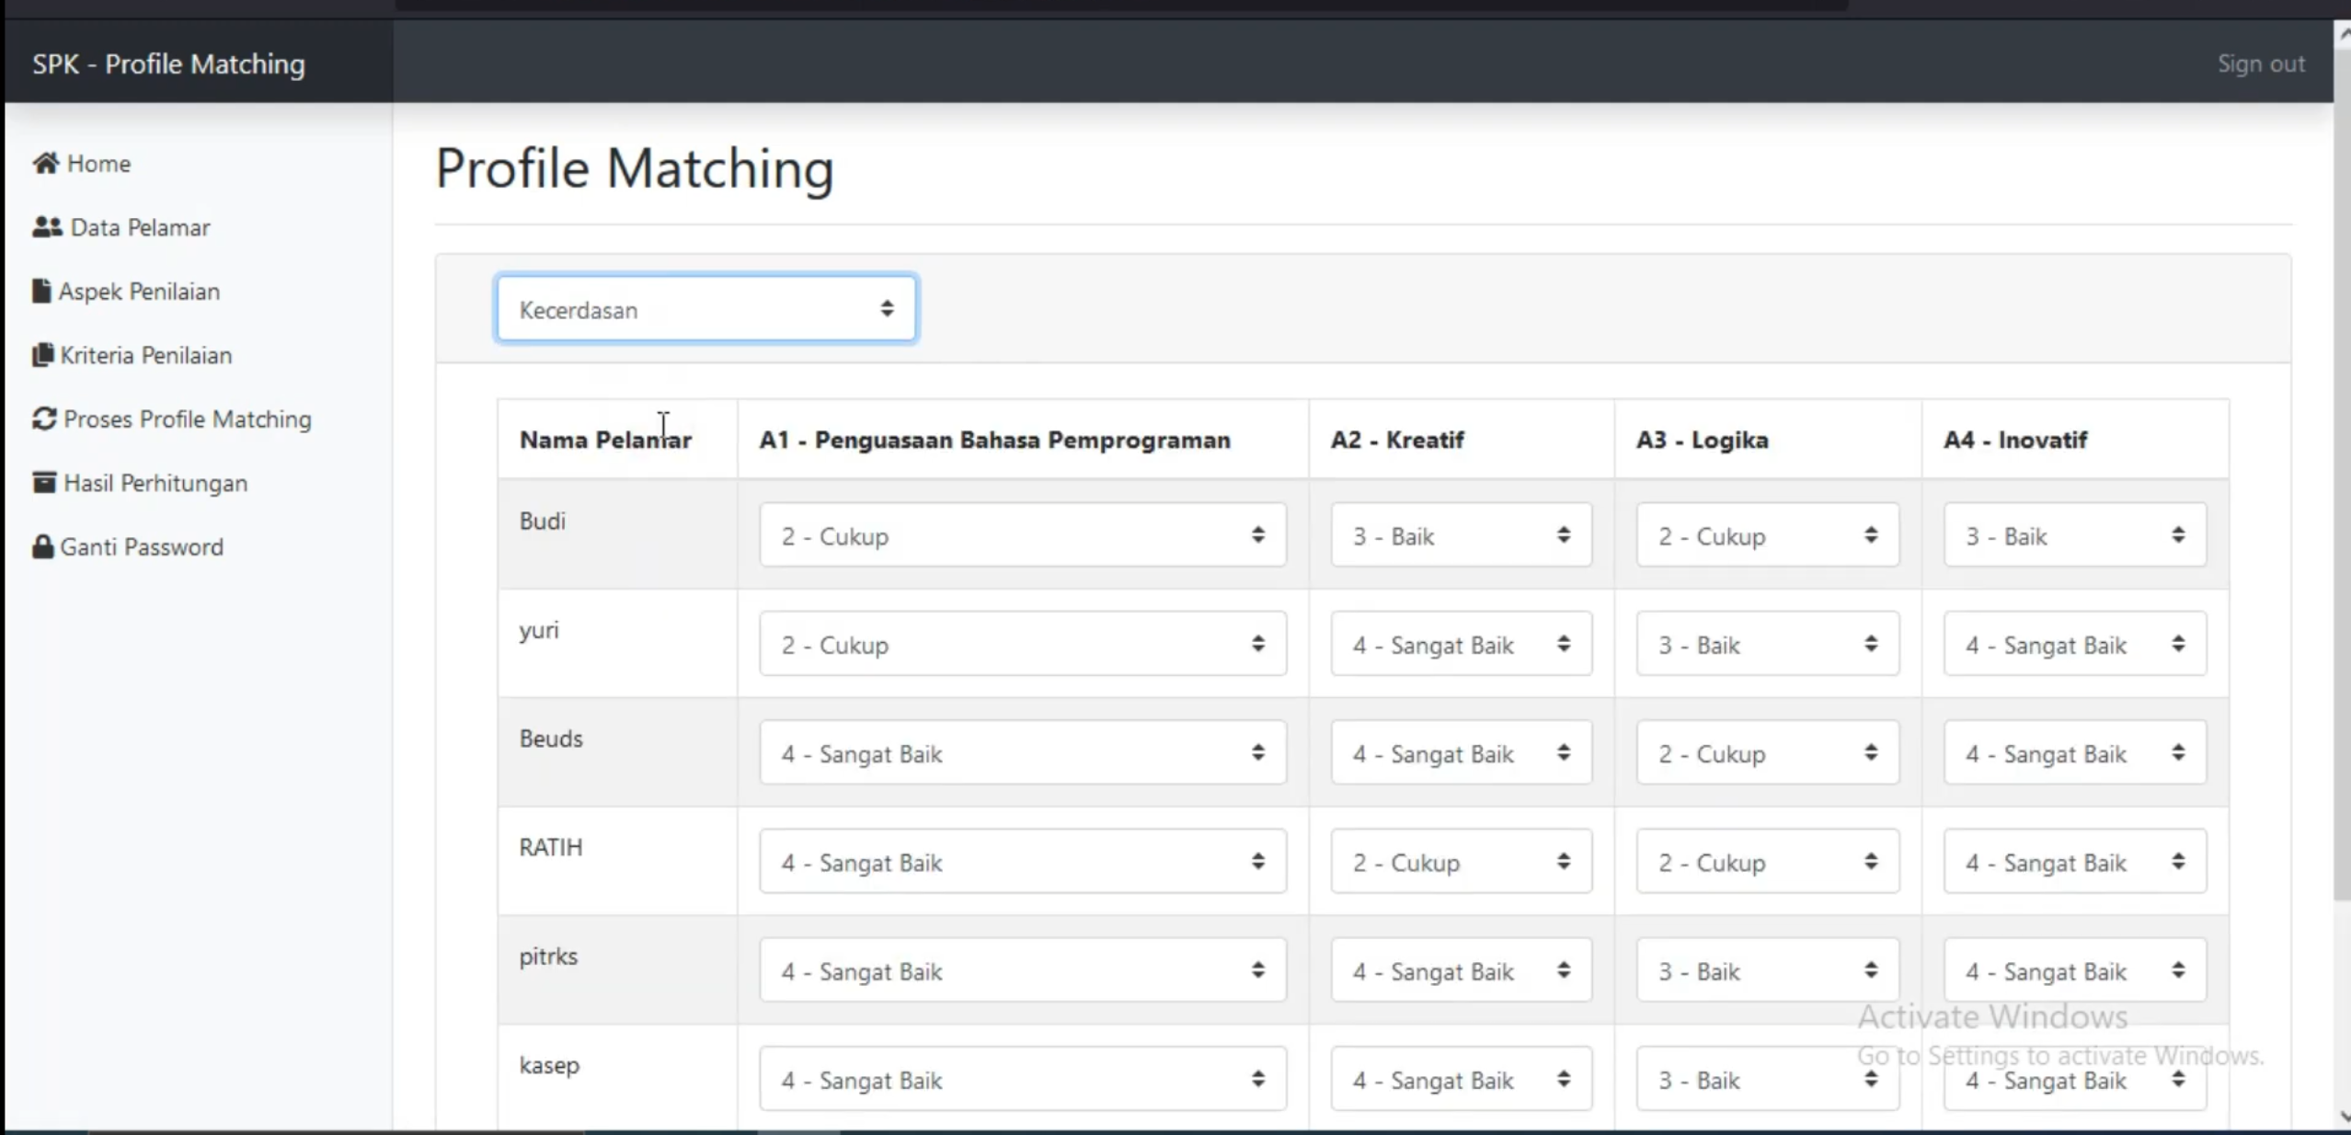Open kasep's A1 Penguasaan Bahasa dropdown
The width and height of the screenshot is (2351, 1135).
1022,1078
